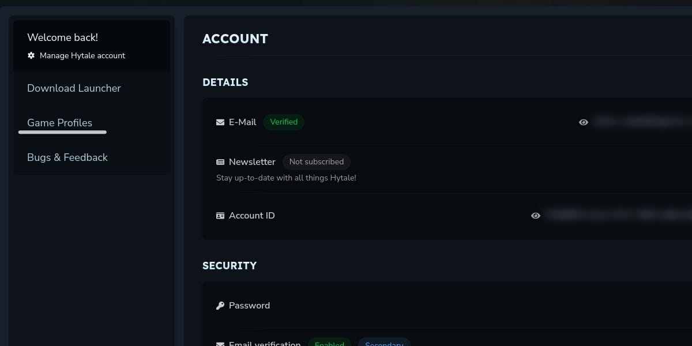Screen dimensions: 692x346
Task: Click the Welcome back! header
Action: point(62,37)
